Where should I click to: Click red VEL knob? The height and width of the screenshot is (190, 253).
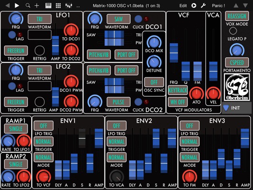coord(213,94)
